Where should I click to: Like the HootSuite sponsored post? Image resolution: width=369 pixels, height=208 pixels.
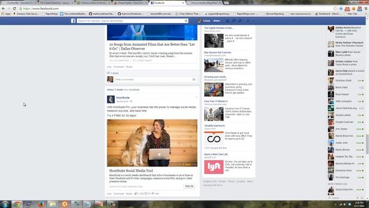[x=109, y=194]
